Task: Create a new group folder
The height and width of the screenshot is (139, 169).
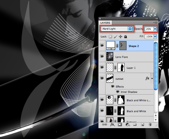Action: click(x=135, y=124)
